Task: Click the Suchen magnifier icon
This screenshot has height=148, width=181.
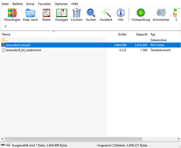Action: click(x=91, y=13)
